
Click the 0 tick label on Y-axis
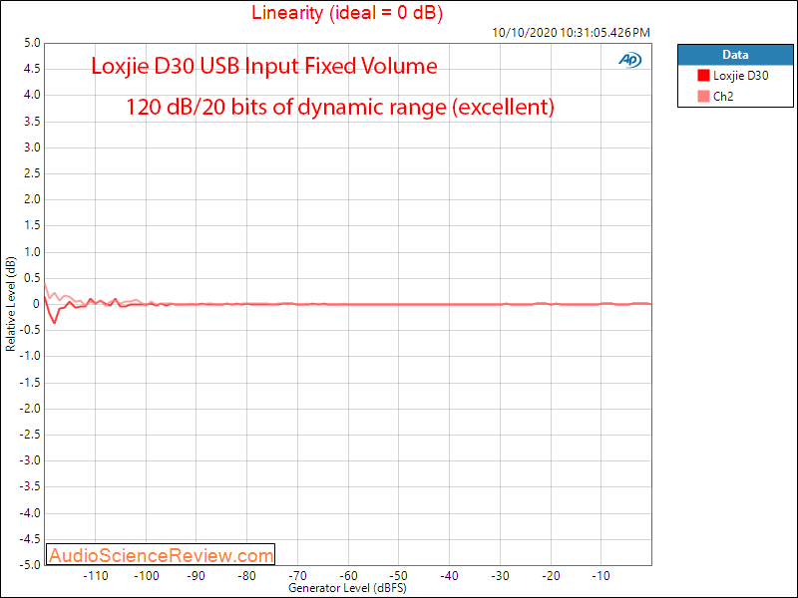coord(36,304)
